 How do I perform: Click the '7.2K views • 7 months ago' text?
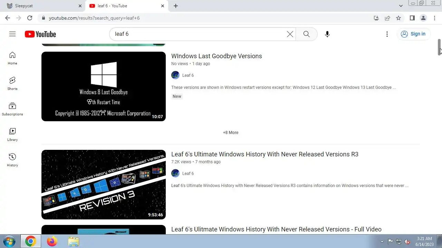pyautogui.click(x=196, y=162)
